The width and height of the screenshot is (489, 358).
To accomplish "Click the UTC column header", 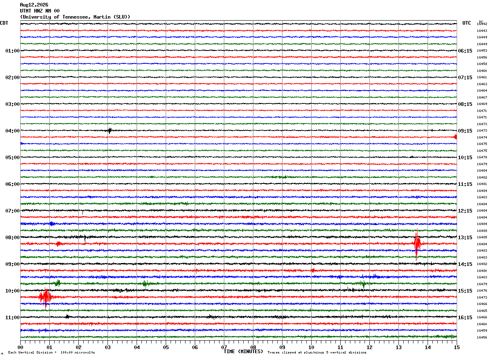I will coord(467,23).
